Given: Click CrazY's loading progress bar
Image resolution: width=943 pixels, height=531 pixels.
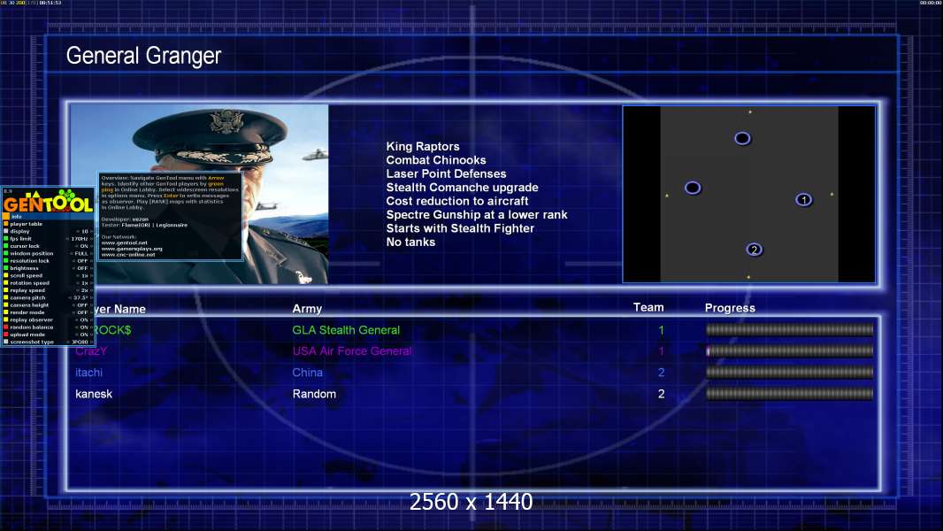Looking at the screenshot, I should tap(790, 350).
